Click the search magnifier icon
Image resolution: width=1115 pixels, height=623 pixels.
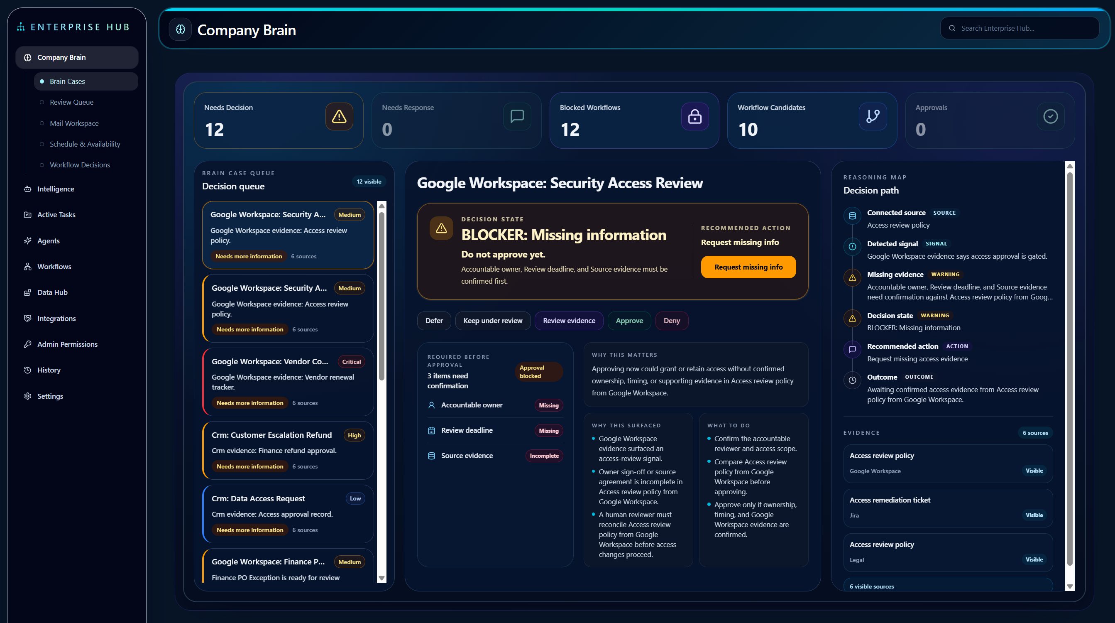coord(952,28)
